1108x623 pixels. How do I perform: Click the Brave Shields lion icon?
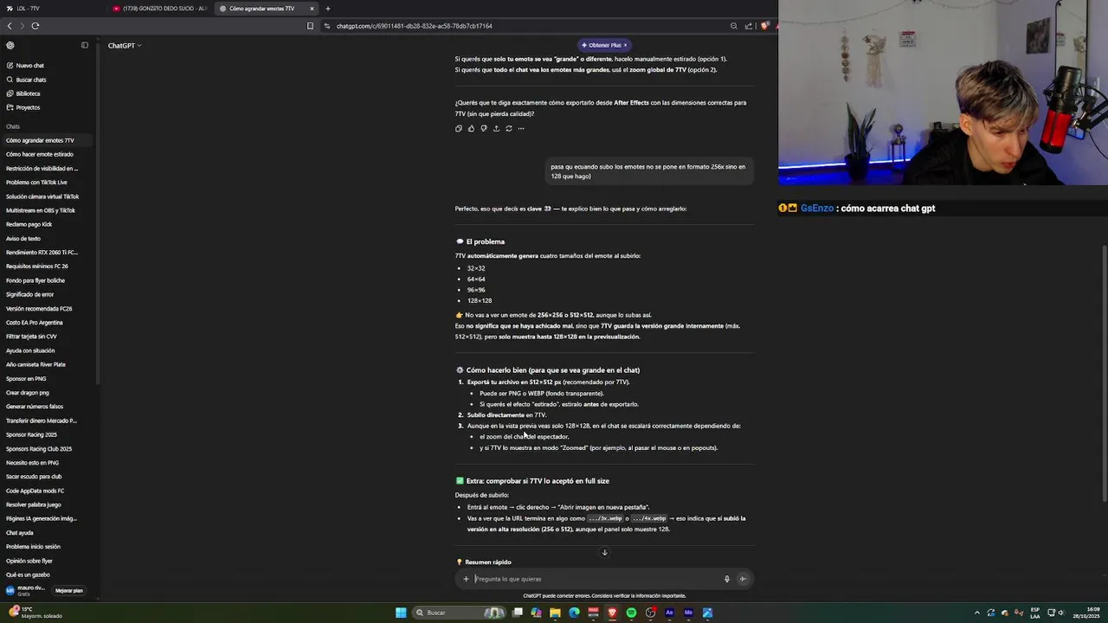(764, 26)
